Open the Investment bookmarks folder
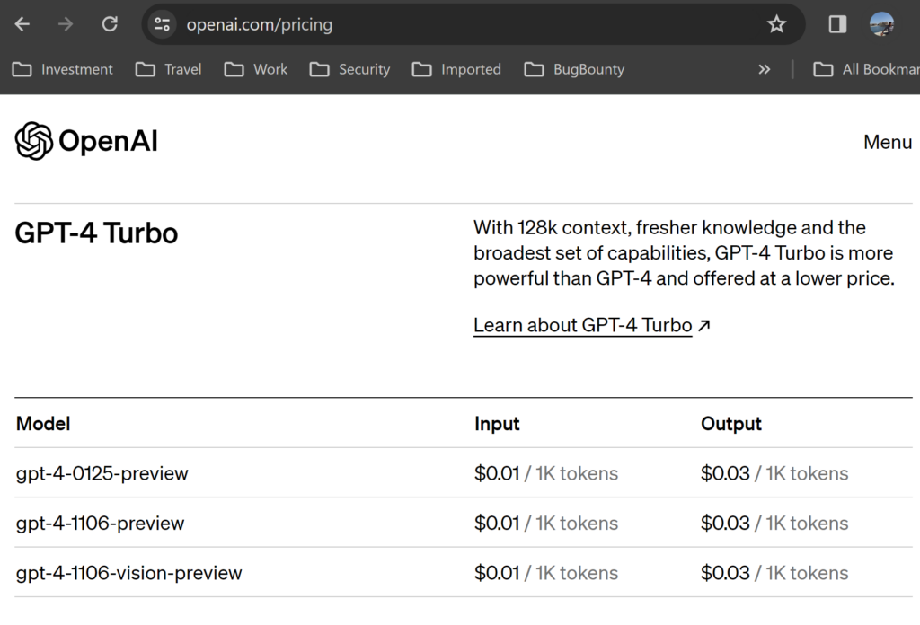The width and height of the screenshot is (920, 625). pyautogui.click(x=62, y=69)
